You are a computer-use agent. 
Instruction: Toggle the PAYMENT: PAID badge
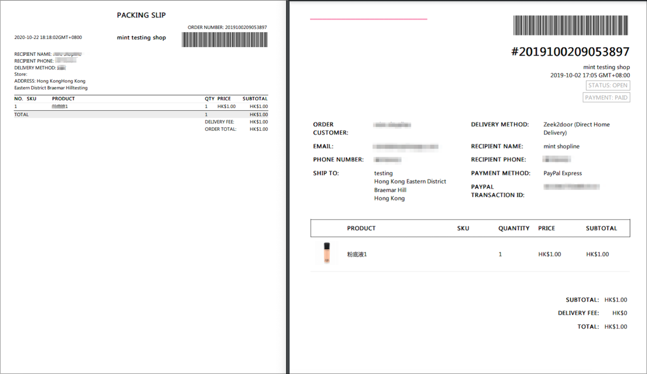coord(606,98)
